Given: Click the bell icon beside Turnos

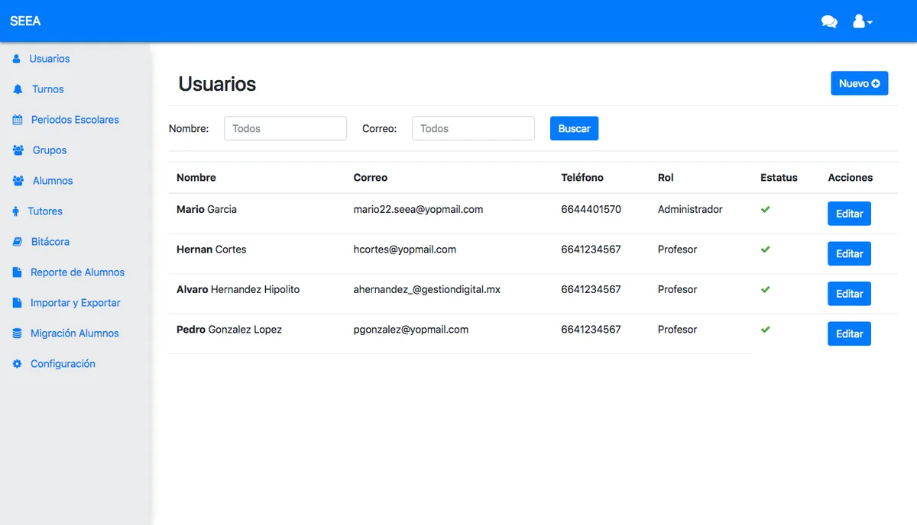Looking at the screenshot, I should tap(18, 89).
